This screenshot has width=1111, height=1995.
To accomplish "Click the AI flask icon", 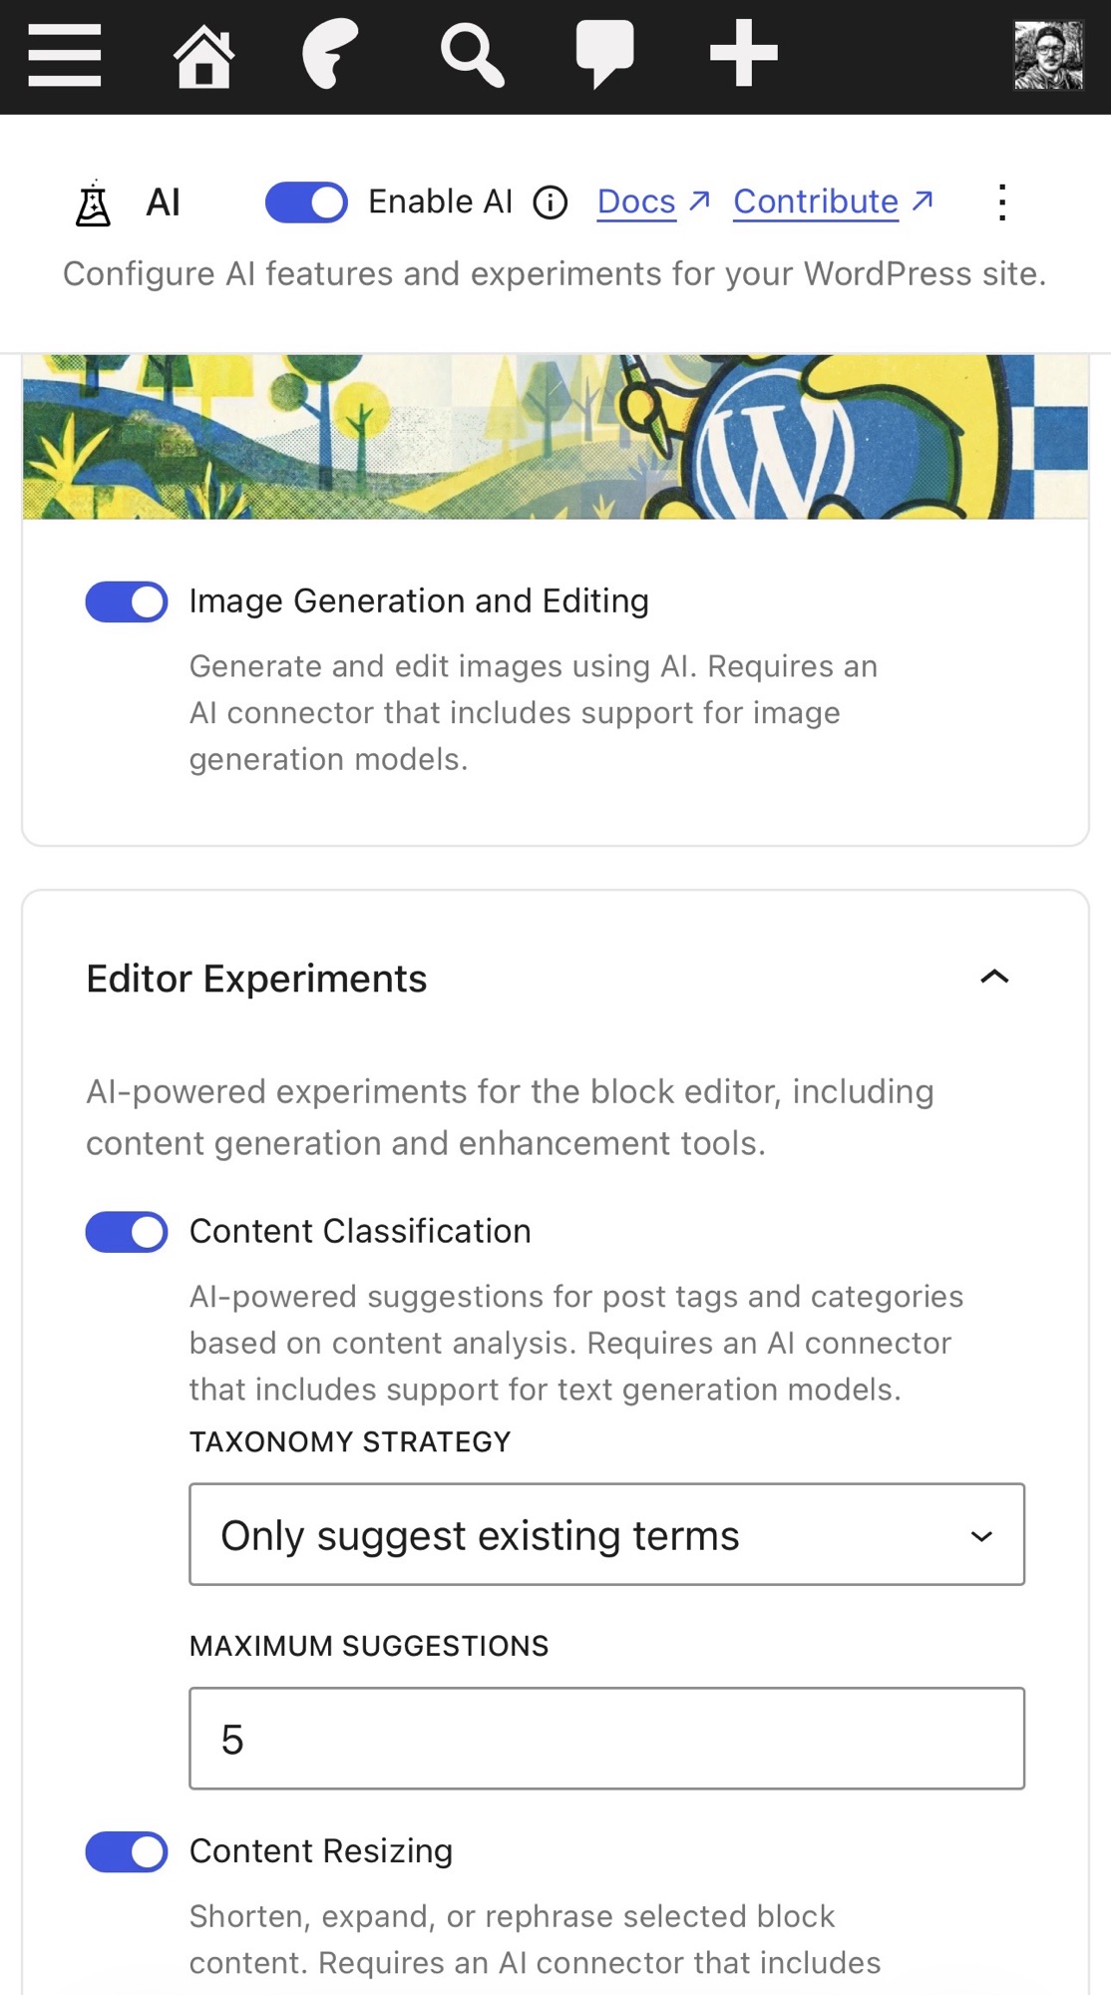I will (94, 202).
